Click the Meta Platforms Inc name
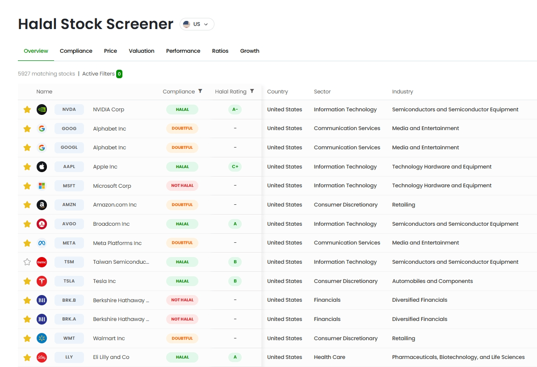 pos(117,243)
